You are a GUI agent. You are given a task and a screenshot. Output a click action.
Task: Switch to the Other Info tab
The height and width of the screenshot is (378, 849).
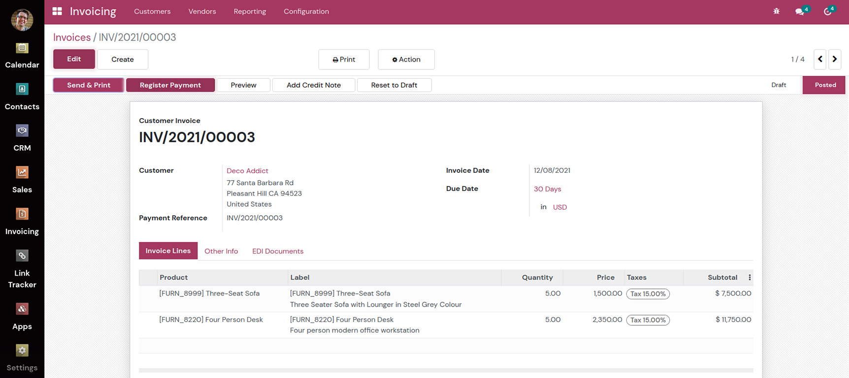point(221,251)
